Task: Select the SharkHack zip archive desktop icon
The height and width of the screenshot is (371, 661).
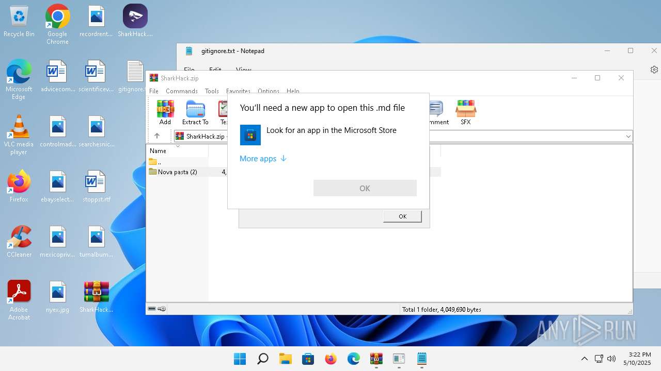Action: [97, 297]
